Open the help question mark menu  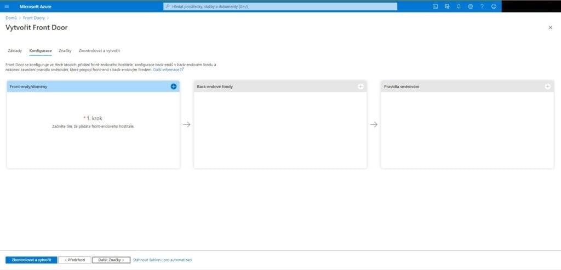click(x=482, y=7)
